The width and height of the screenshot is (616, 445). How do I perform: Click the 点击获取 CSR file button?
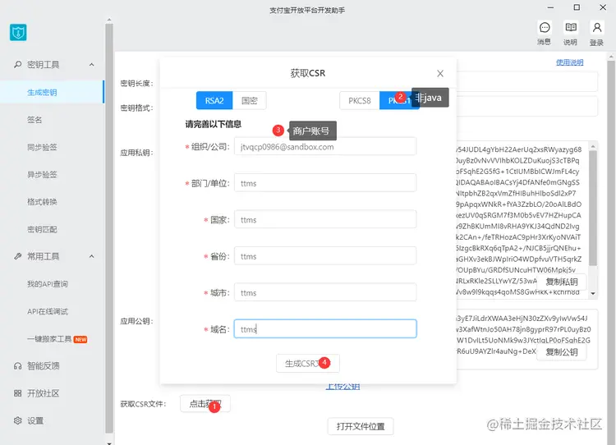click(205, 404)
